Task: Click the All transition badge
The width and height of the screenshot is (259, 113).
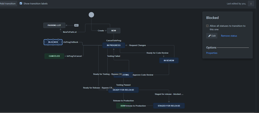Action: pyautogui.click(x=76, y=25)
